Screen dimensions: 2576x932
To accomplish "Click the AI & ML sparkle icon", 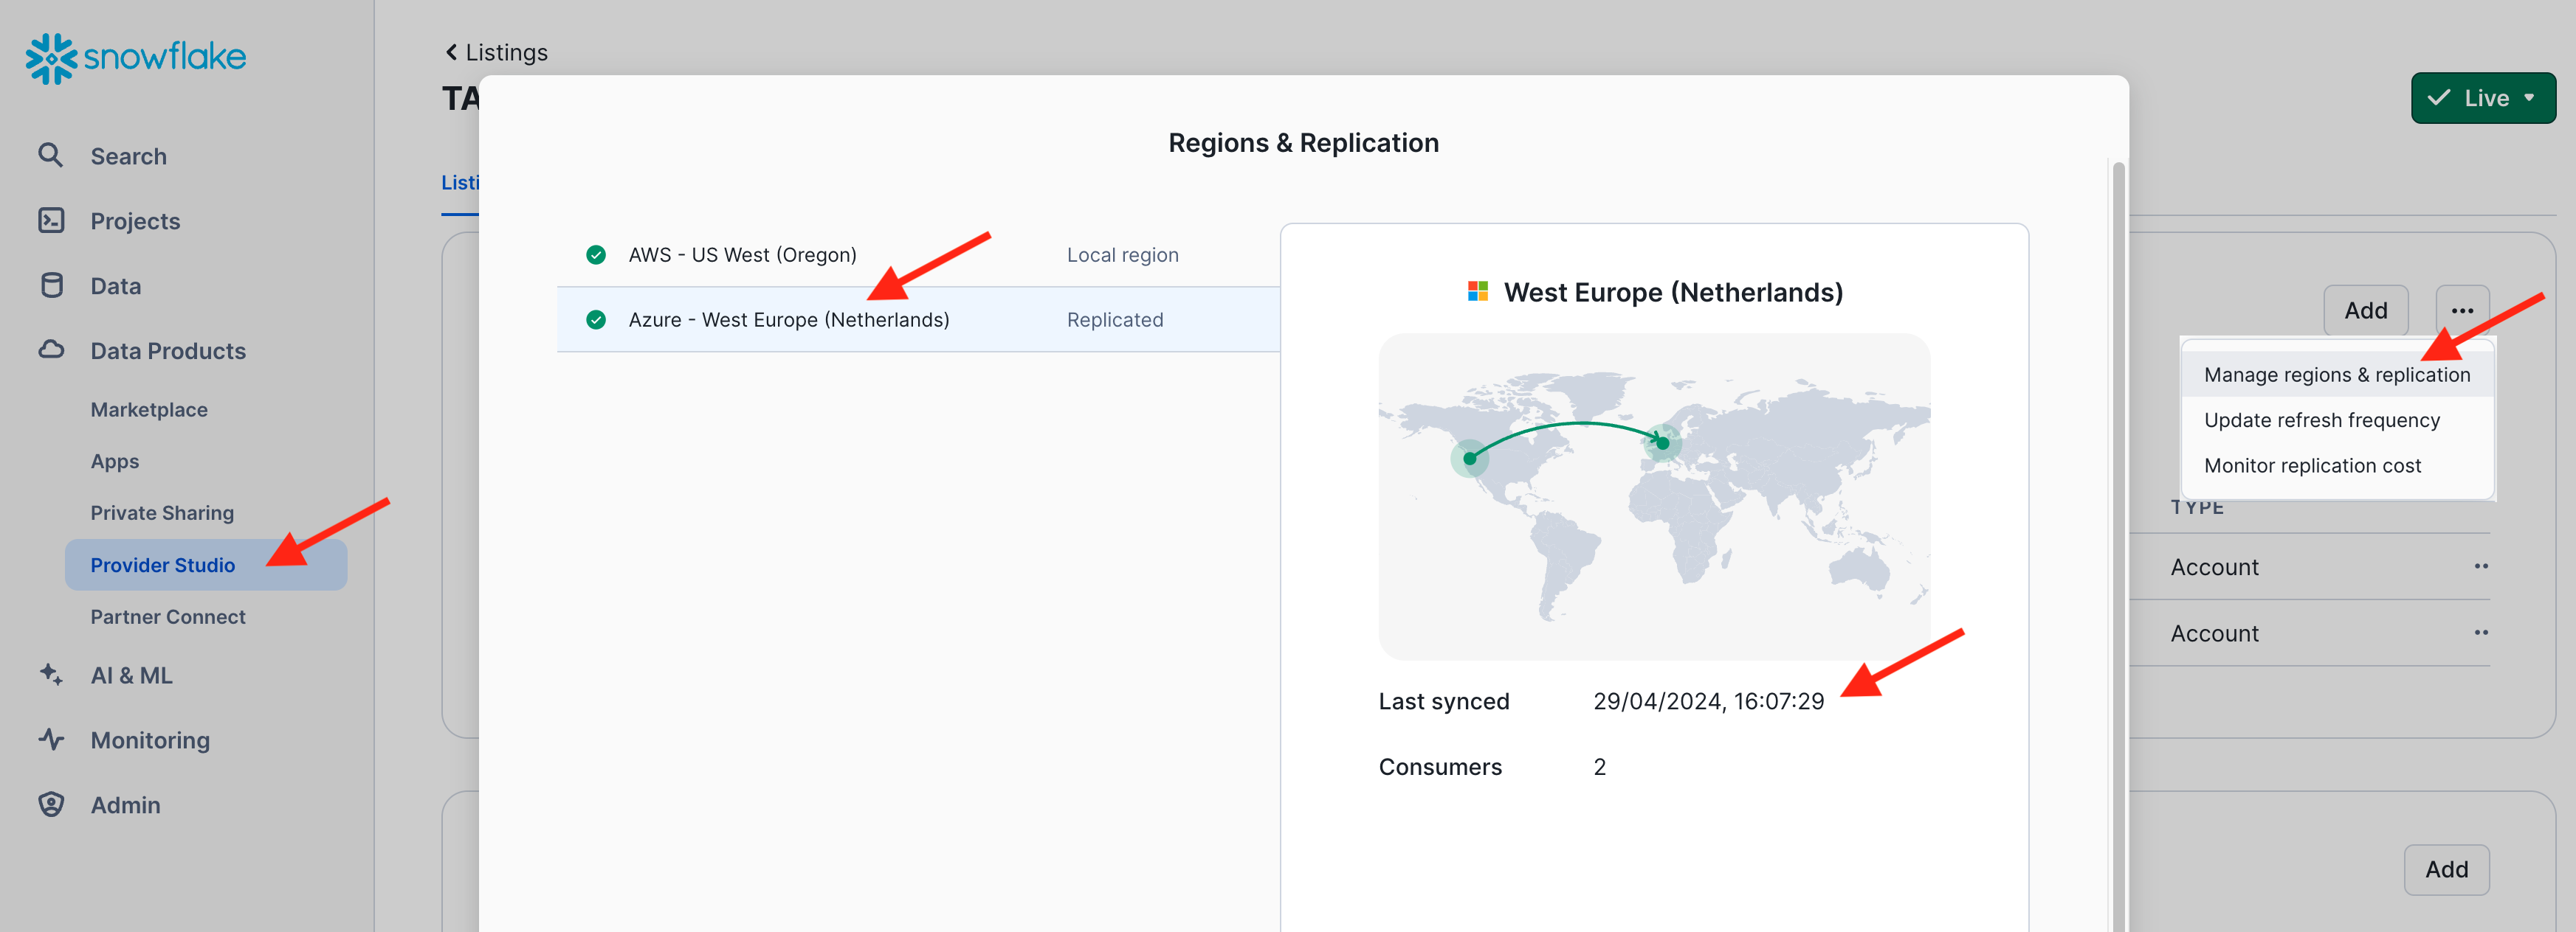I will coord(51,675).
